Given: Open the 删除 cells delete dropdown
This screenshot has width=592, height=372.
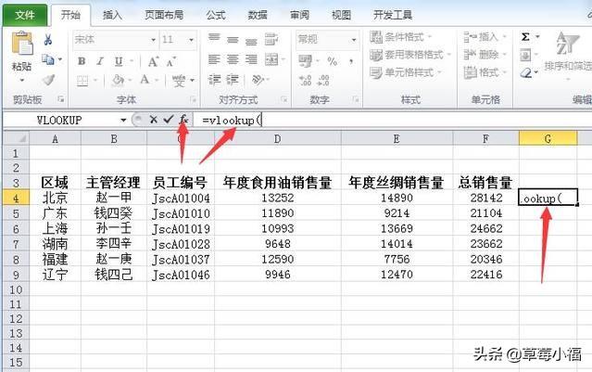Looking at the screenshot, I should tap(485, 55).
